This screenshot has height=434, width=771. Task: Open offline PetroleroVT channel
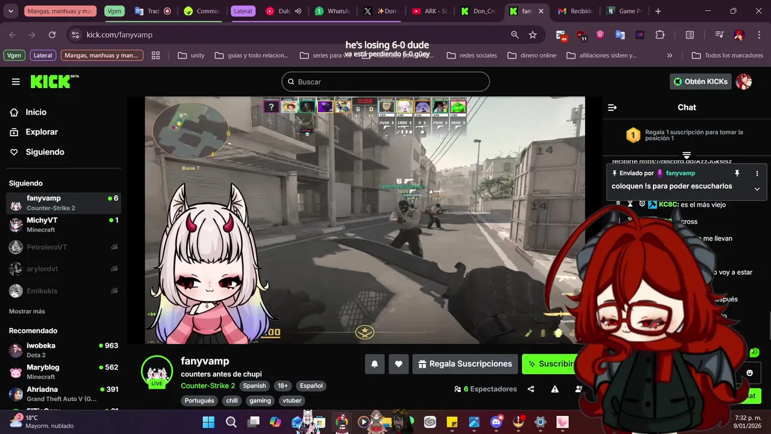[64, 247]
